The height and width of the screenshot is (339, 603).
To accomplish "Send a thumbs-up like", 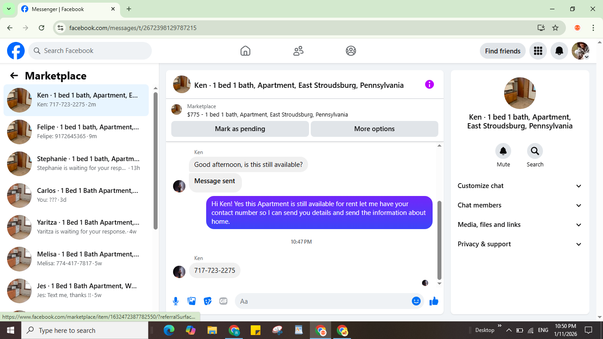I will pyautogui.click(x=434, y=301).
